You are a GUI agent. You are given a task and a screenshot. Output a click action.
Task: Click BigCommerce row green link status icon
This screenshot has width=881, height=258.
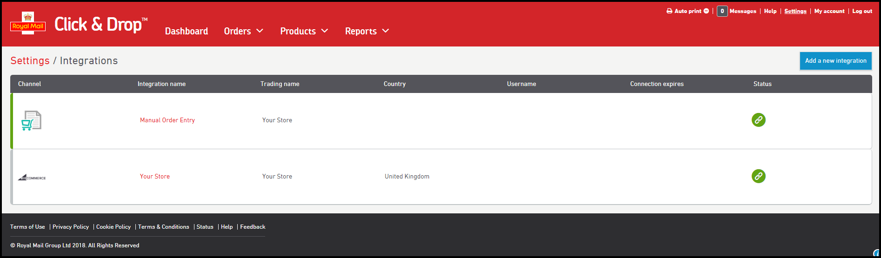pos(758,176)
